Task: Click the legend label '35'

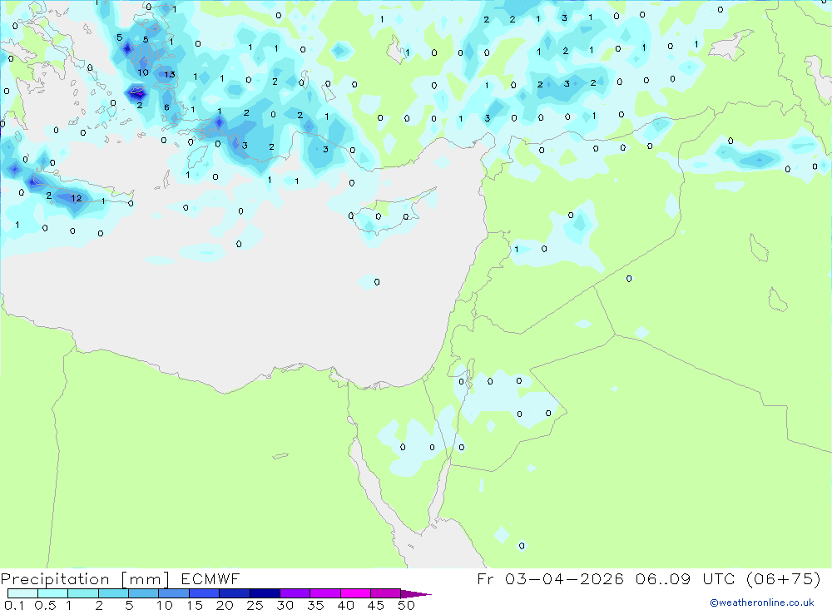Action: (315, 605)
